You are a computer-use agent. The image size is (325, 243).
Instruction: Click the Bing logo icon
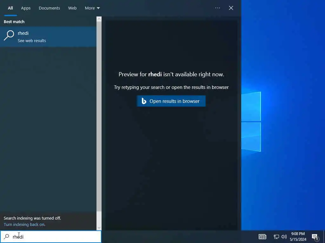[x=144, y=101]
